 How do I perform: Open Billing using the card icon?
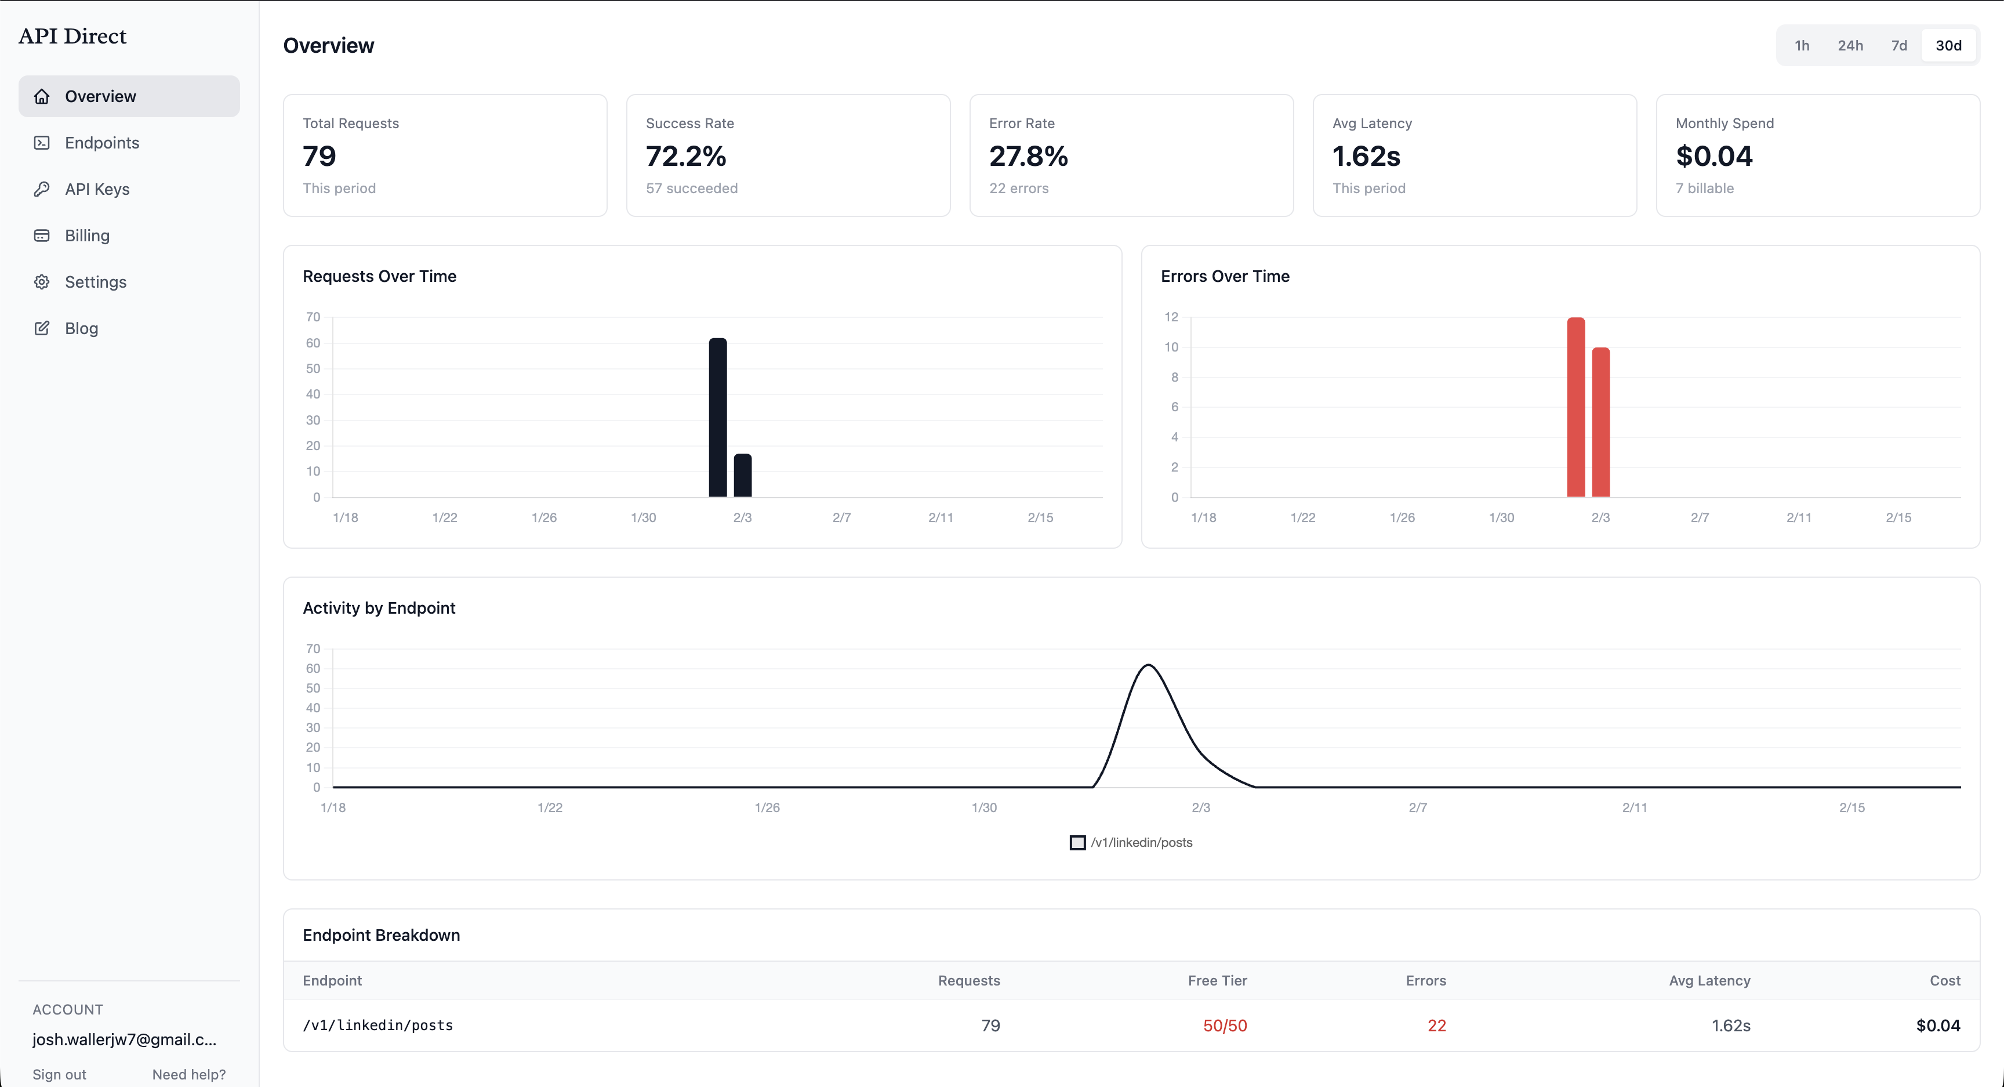coord(42,235)
